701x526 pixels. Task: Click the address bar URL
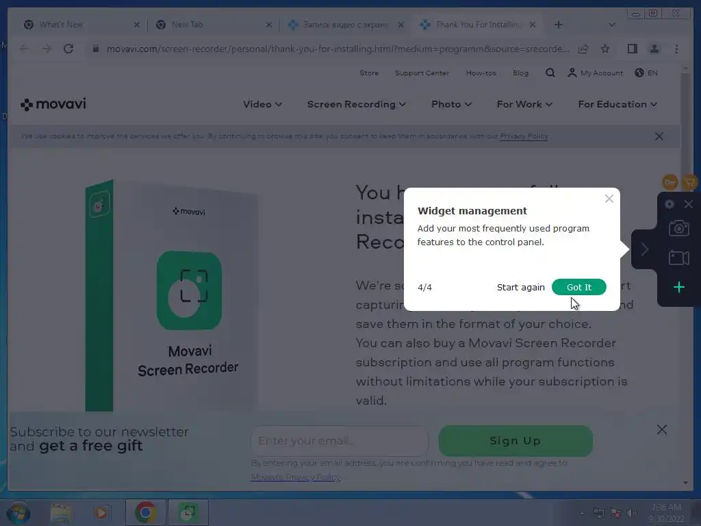337,49
